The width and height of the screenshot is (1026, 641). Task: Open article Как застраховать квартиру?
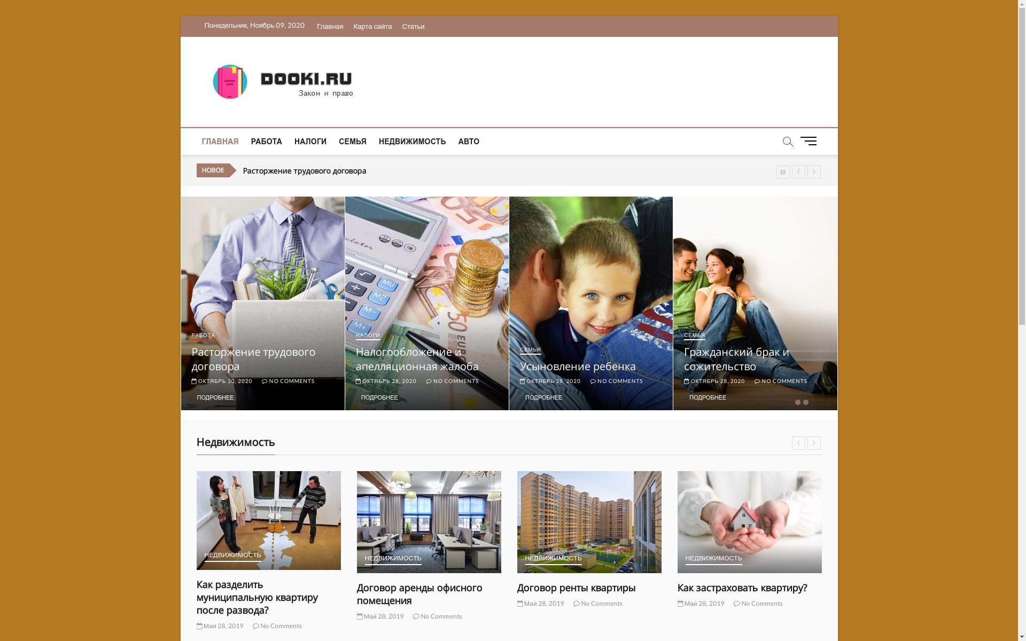[x=742, y=588]
